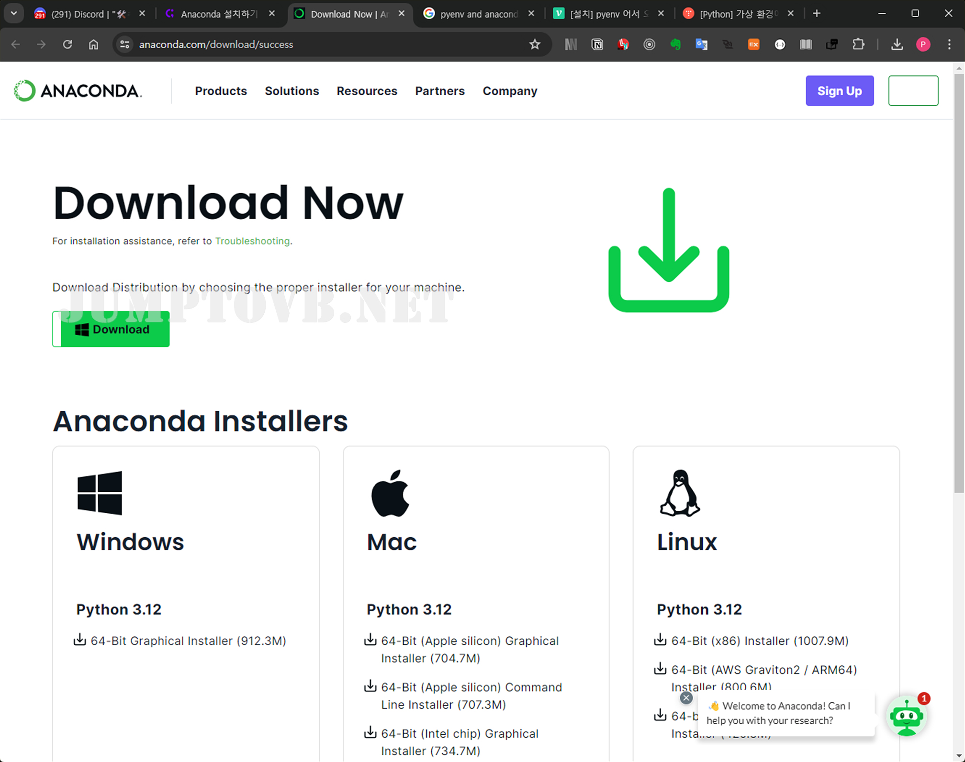Image resolution: width=965 pixels, height=762 pixels.
Task: Dismiss the chatbot welcome message
Action: pos(686,698)
